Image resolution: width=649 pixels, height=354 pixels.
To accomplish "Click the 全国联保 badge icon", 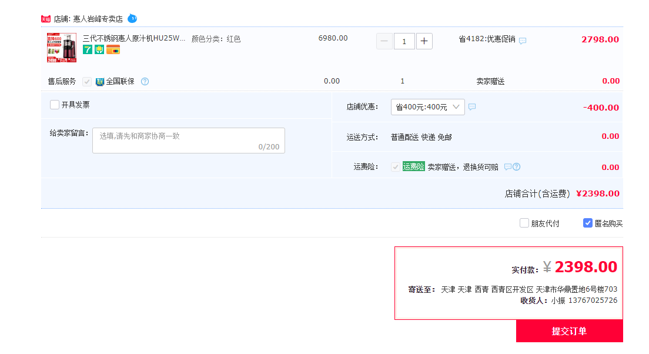I will click(x=100, y=82).
